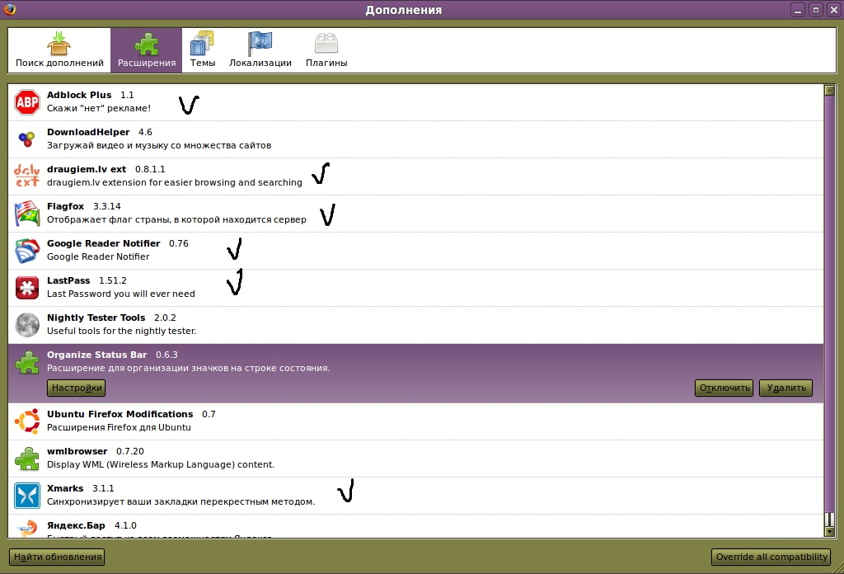Click 'Расширения Firefox для Ubuntu' description
This screenshot has height=574, width=844.
[x=119, y=427]
